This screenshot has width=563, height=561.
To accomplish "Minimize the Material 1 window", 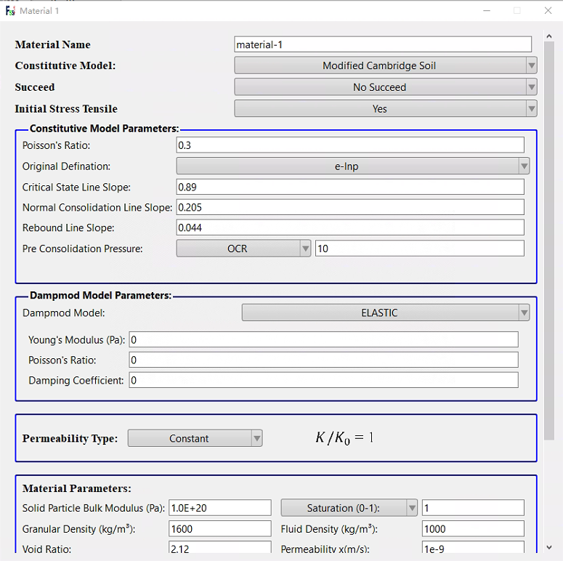I will pyautogui.click(x=487, y=11).
